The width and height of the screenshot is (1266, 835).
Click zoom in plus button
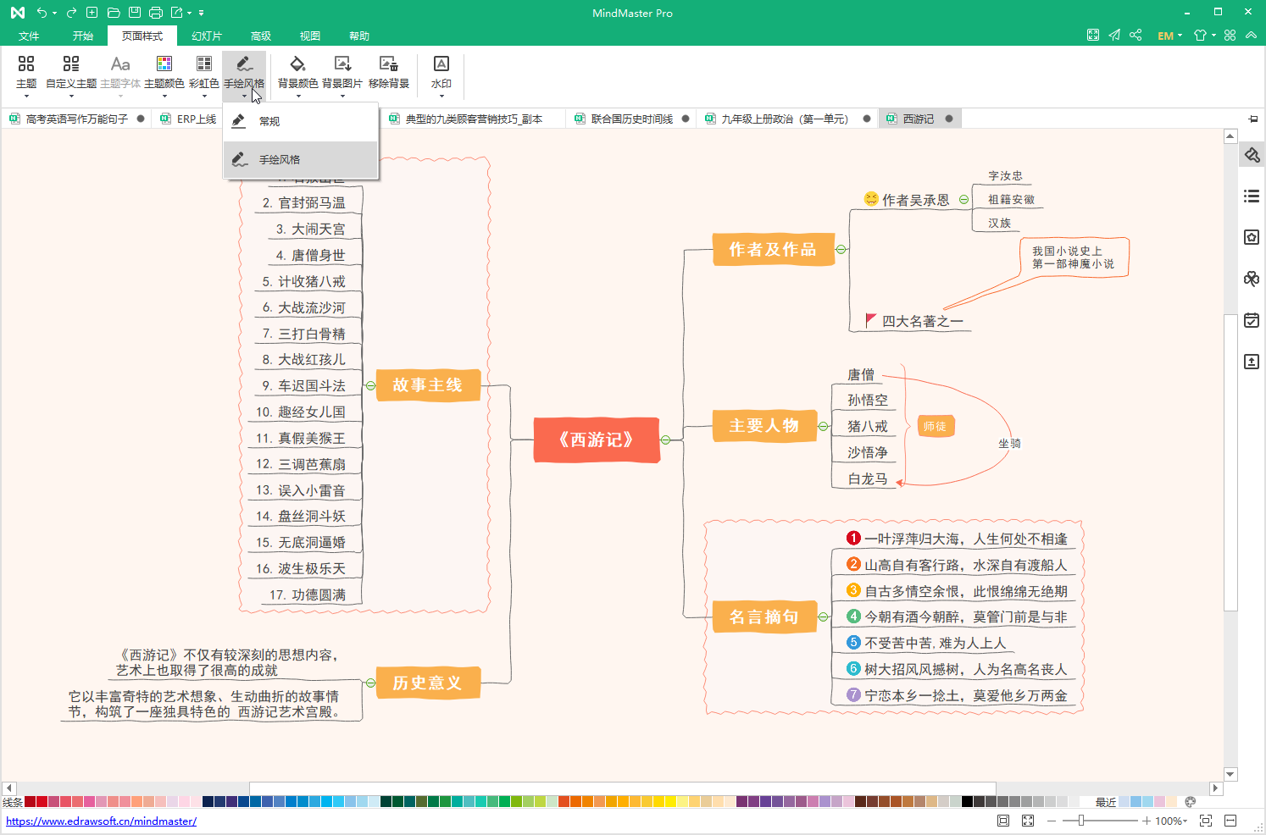point(1147,821)
